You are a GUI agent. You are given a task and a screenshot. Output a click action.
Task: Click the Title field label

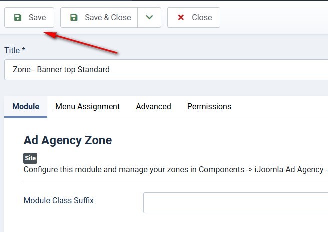point(15,50)
